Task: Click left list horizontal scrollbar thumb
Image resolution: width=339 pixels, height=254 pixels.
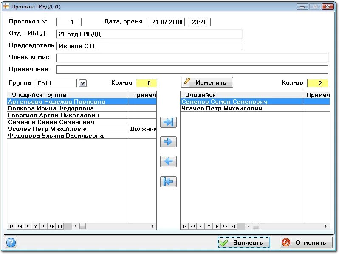Action: pyautogui.click(x=82, y=226)
